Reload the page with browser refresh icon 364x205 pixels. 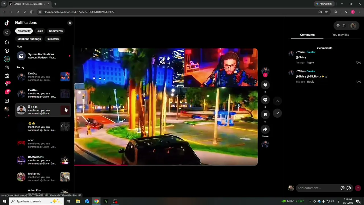[x=18, y=12]
